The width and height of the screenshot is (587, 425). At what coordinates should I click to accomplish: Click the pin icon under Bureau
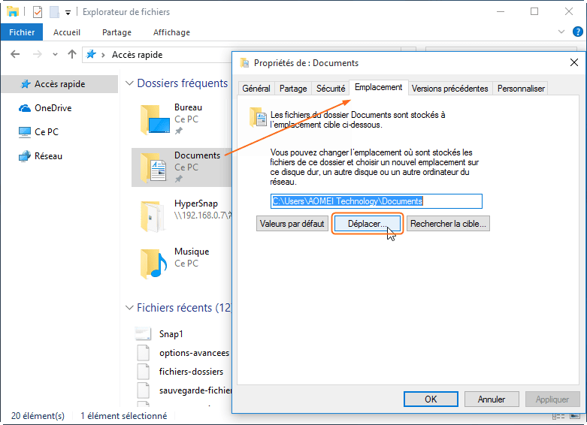179,131
